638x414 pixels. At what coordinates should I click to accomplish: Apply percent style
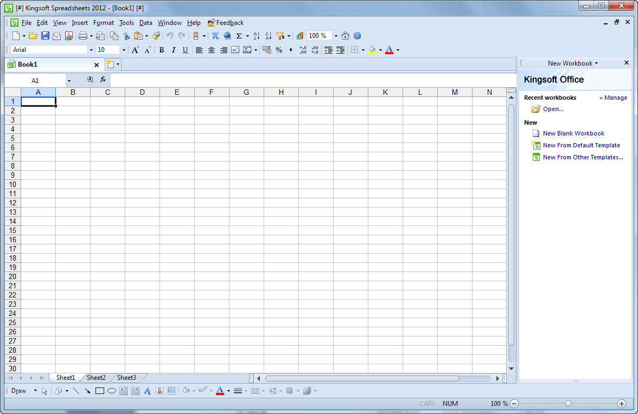(279, 49)
